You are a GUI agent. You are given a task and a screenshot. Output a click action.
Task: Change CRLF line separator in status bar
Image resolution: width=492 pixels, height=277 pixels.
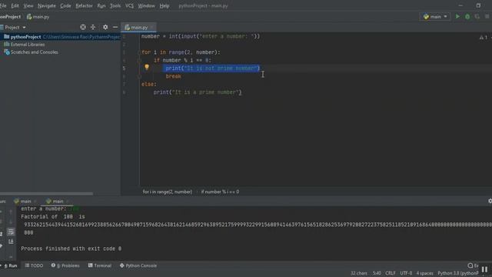click(391, 273)
